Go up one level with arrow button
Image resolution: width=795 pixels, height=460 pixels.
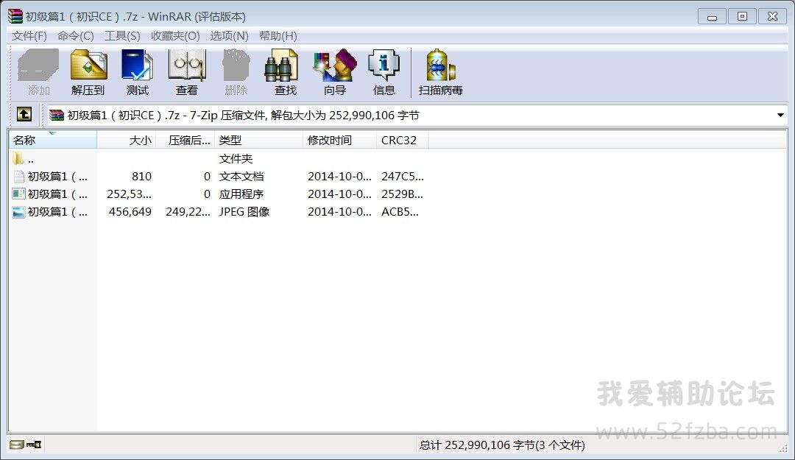point(24,115)
